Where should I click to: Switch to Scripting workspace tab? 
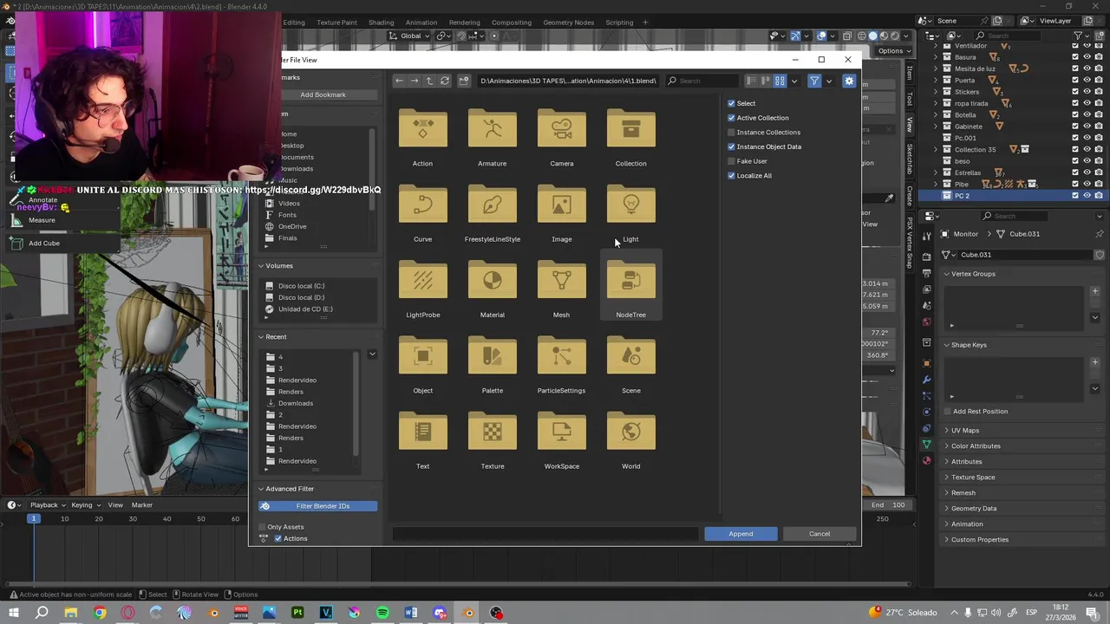click(619, 23)
